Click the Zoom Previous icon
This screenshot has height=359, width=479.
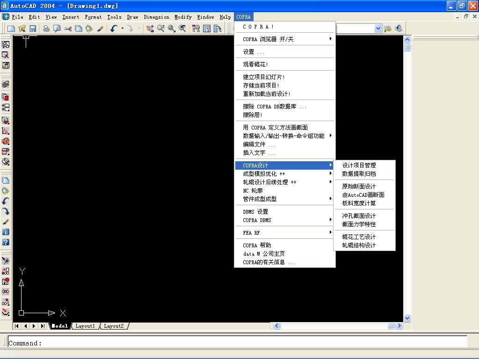coord(182,29)
